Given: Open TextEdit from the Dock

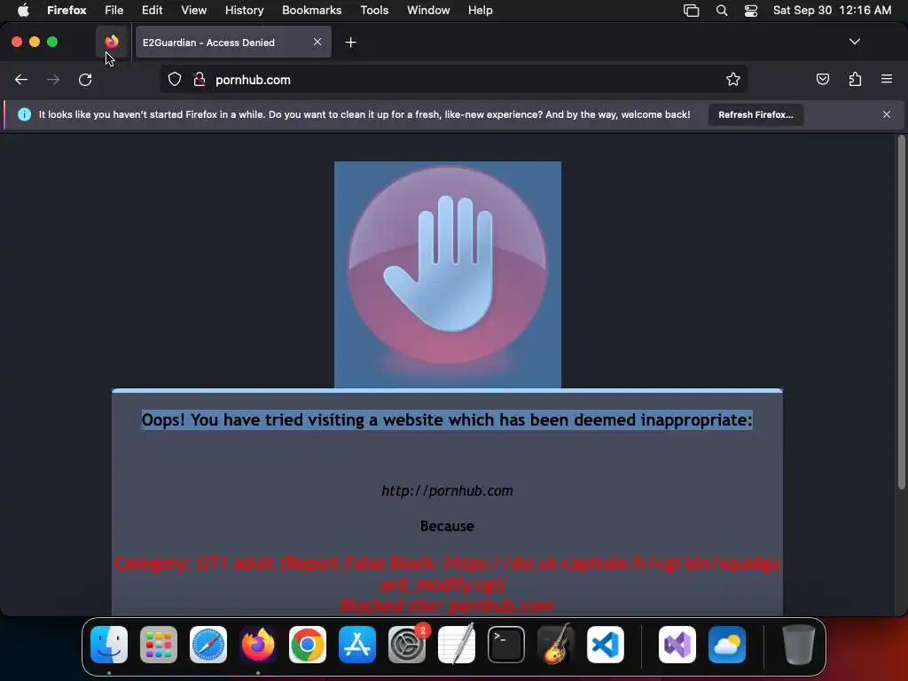Looking at the screenshot, I should pos(457,645).
